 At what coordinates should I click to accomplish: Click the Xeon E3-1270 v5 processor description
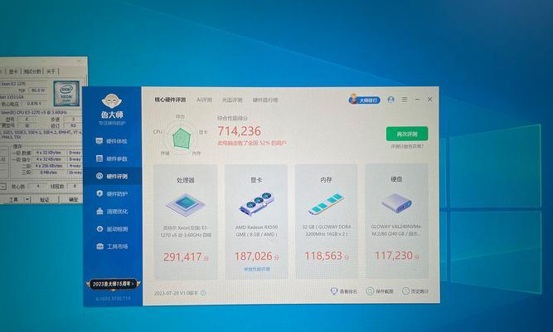point(186,232)
